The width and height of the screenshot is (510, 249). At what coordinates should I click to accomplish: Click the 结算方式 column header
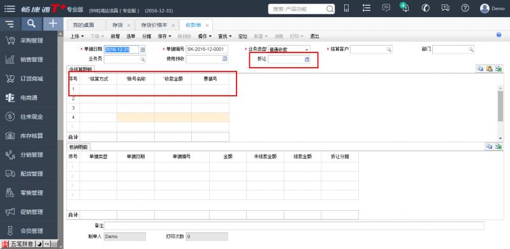[98, 79]
